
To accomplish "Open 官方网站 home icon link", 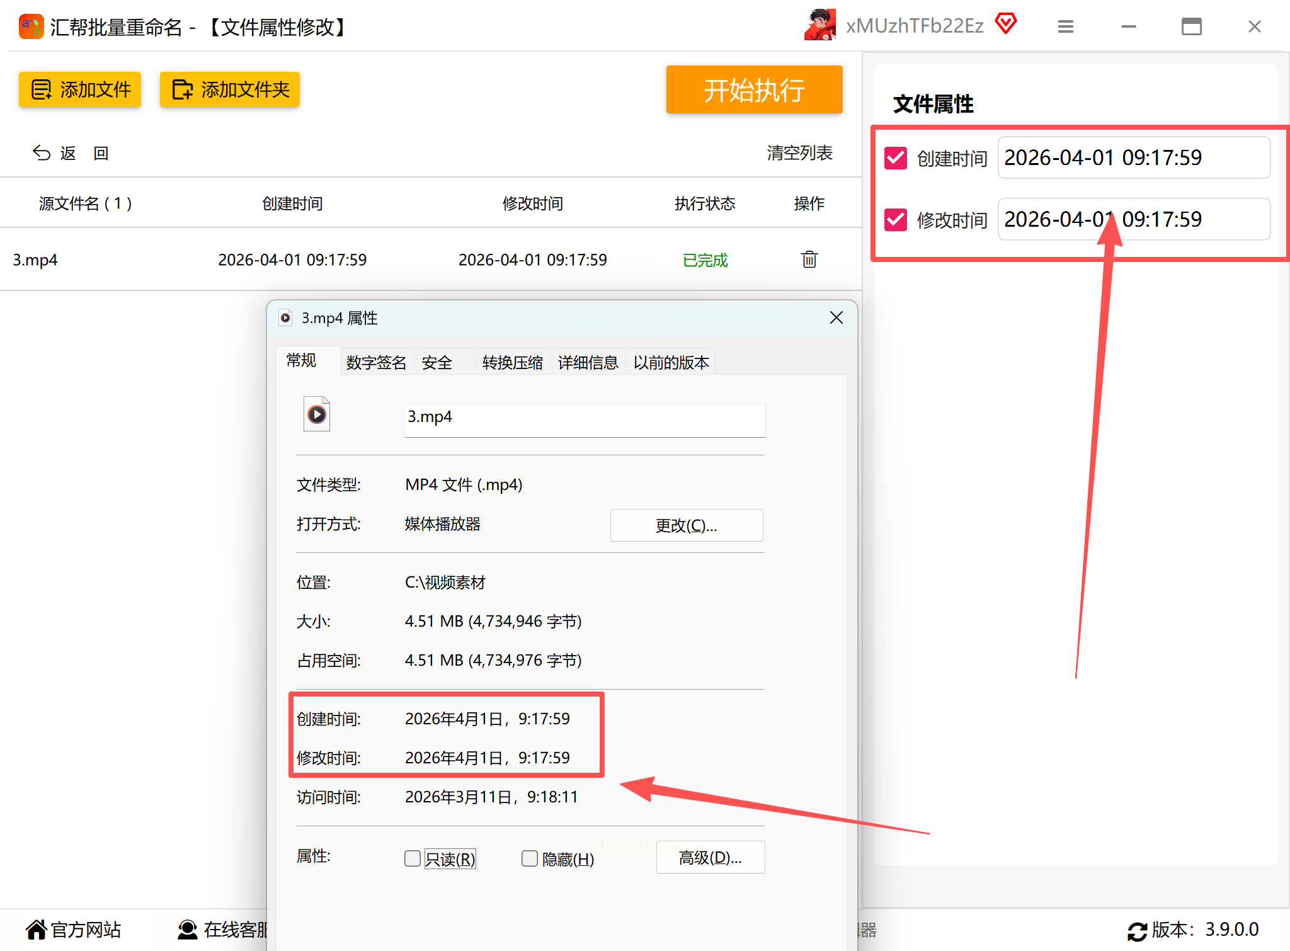I will click(x=37, y=930).
